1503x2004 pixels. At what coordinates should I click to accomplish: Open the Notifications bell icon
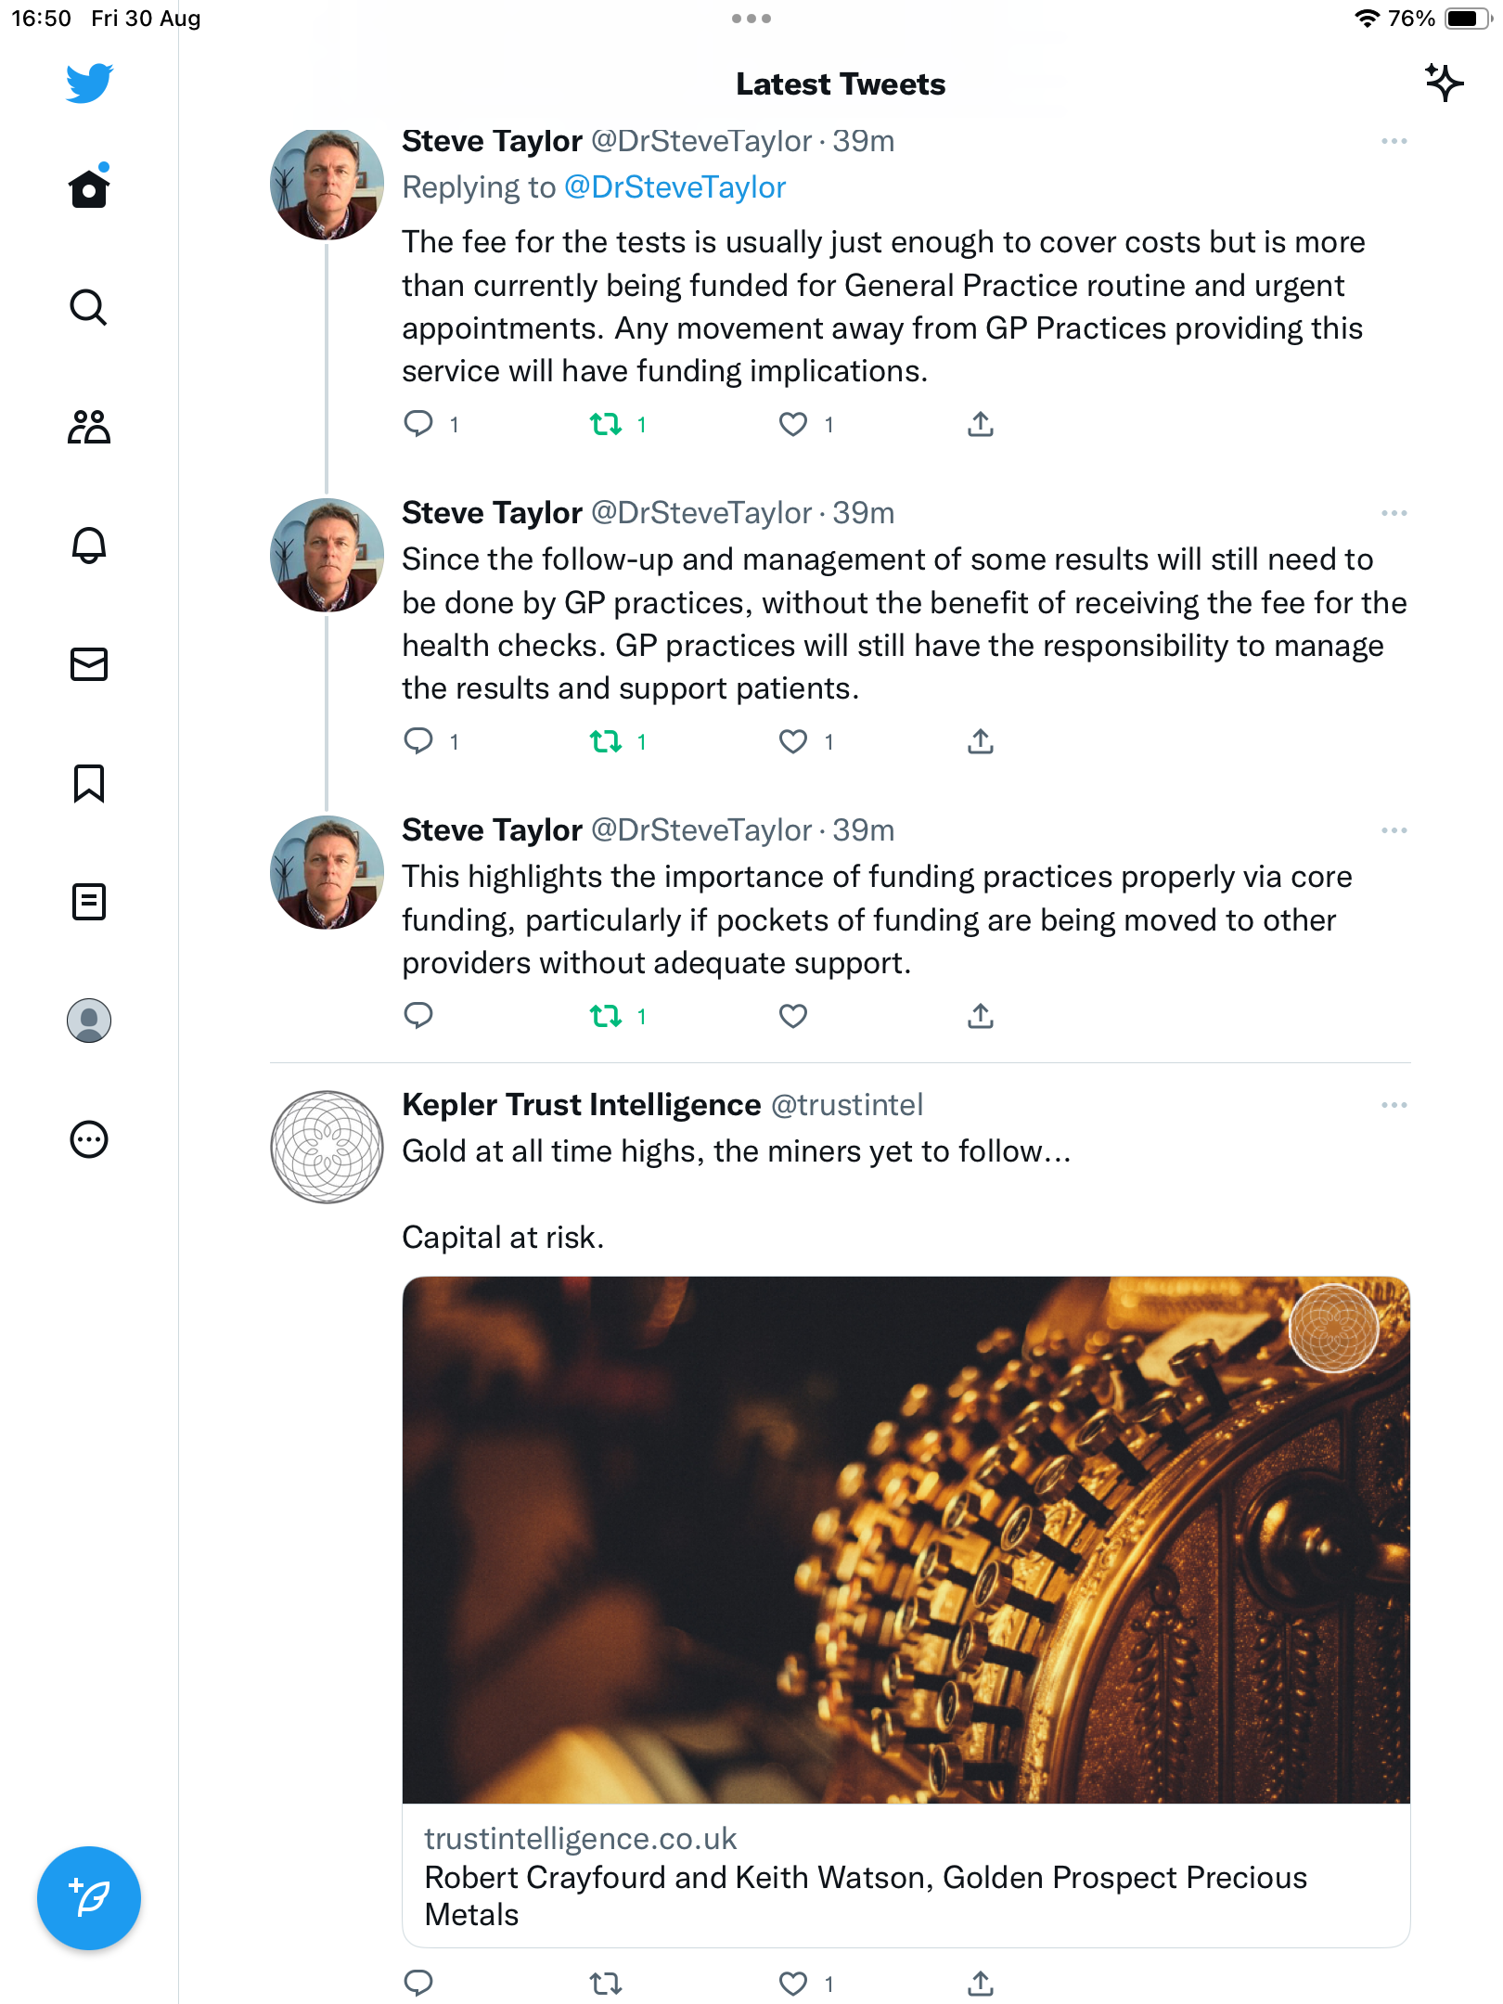(89, 545)
